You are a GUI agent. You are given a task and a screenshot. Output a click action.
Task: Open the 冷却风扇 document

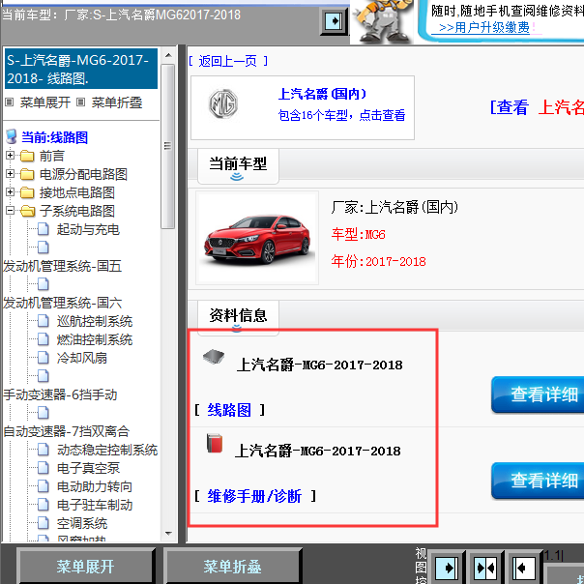coord(82,358)
